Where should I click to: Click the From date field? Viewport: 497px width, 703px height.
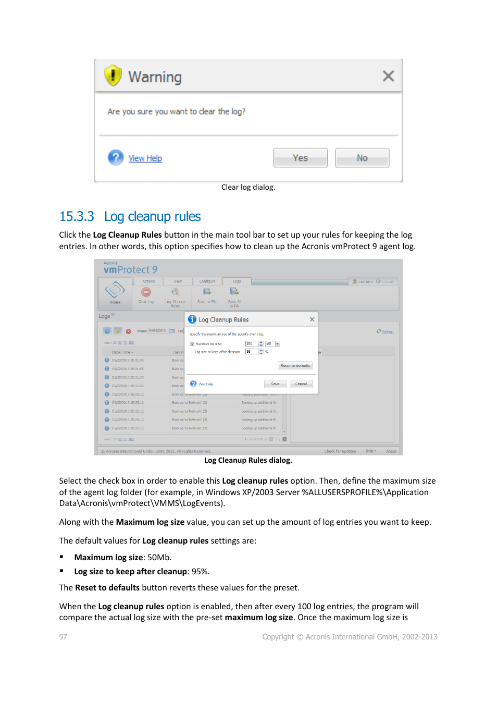tap(158, 331)
